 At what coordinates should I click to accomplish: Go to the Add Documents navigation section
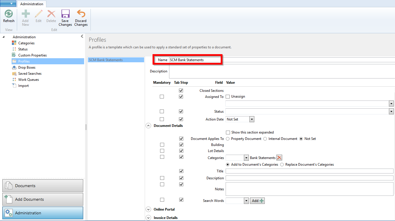[43, 199]
